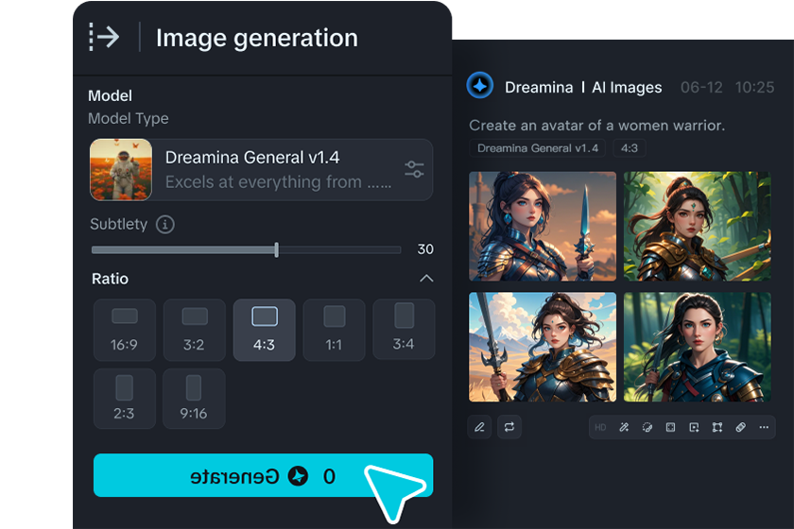This screenshot has height=529, width=794.
Task: Select 3:2 aspect ratio
Action: 195,330
